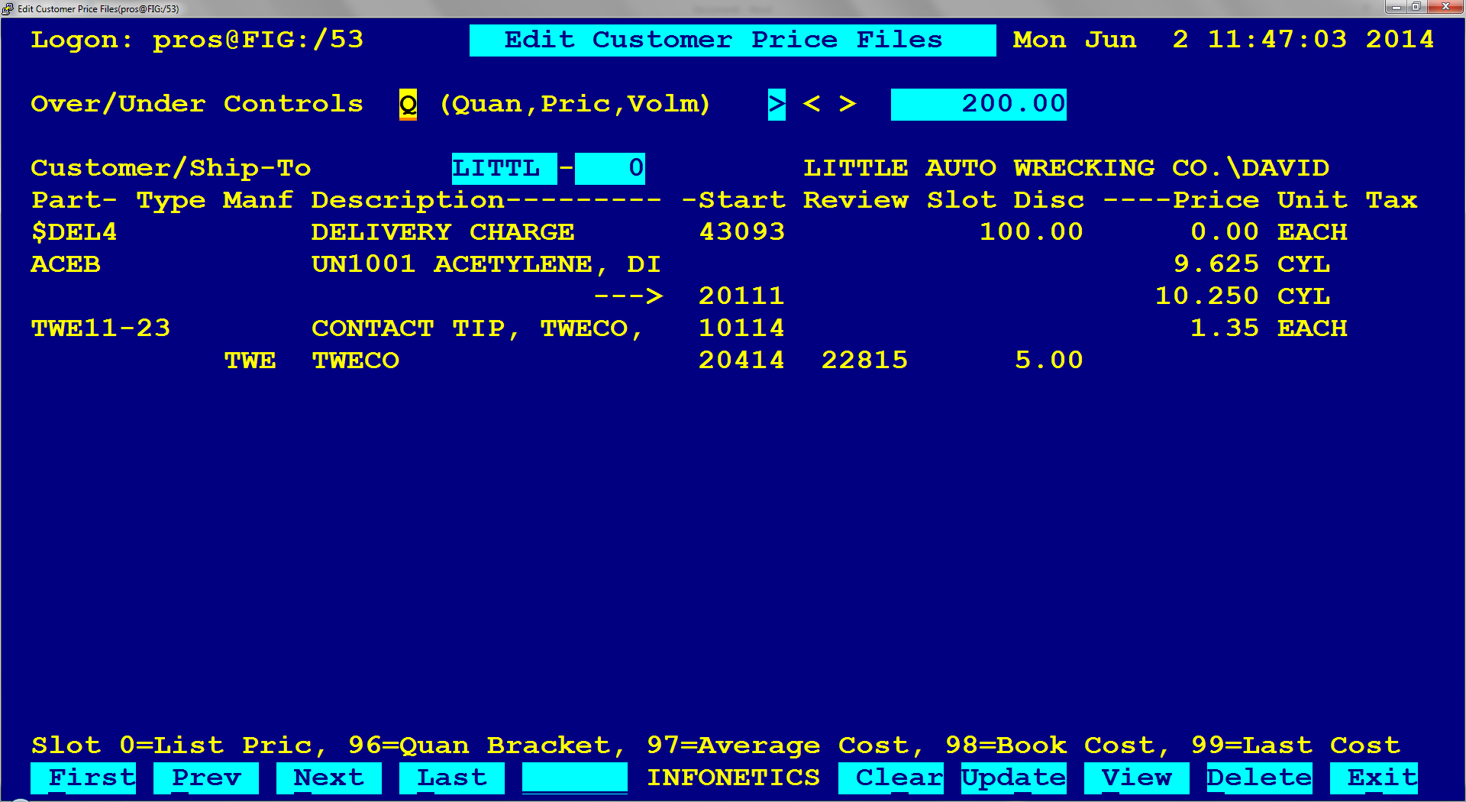Click CONTACT TIP, TWECO, description
The width and height of the screenshot is (1466, 802).
[x=478, y=328]
